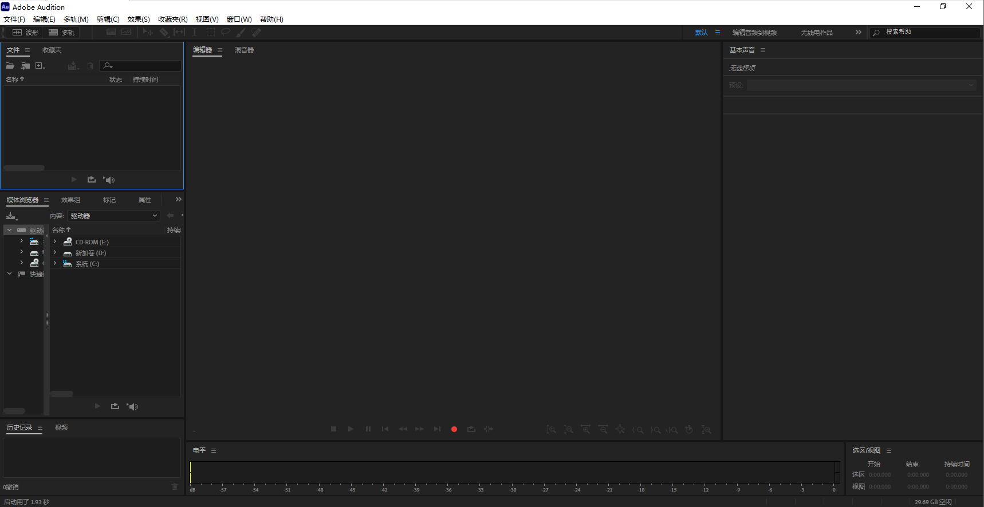Click the zoom in amplitude icon
This screenshot has height=507, width=984.
click(x=551, y=429)
